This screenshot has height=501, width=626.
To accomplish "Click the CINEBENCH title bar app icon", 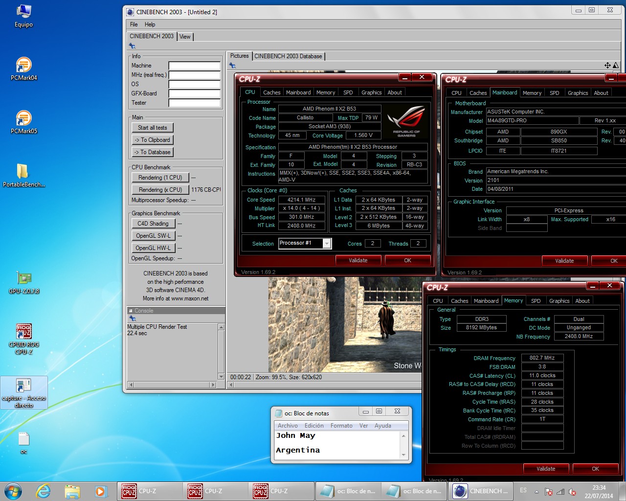I will (130, 12).
